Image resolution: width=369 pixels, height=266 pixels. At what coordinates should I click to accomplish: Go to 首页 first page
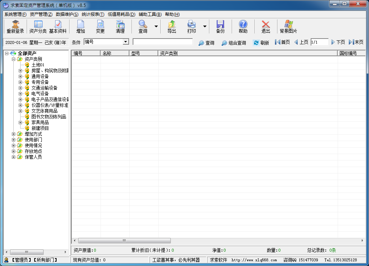coord(283,42)
